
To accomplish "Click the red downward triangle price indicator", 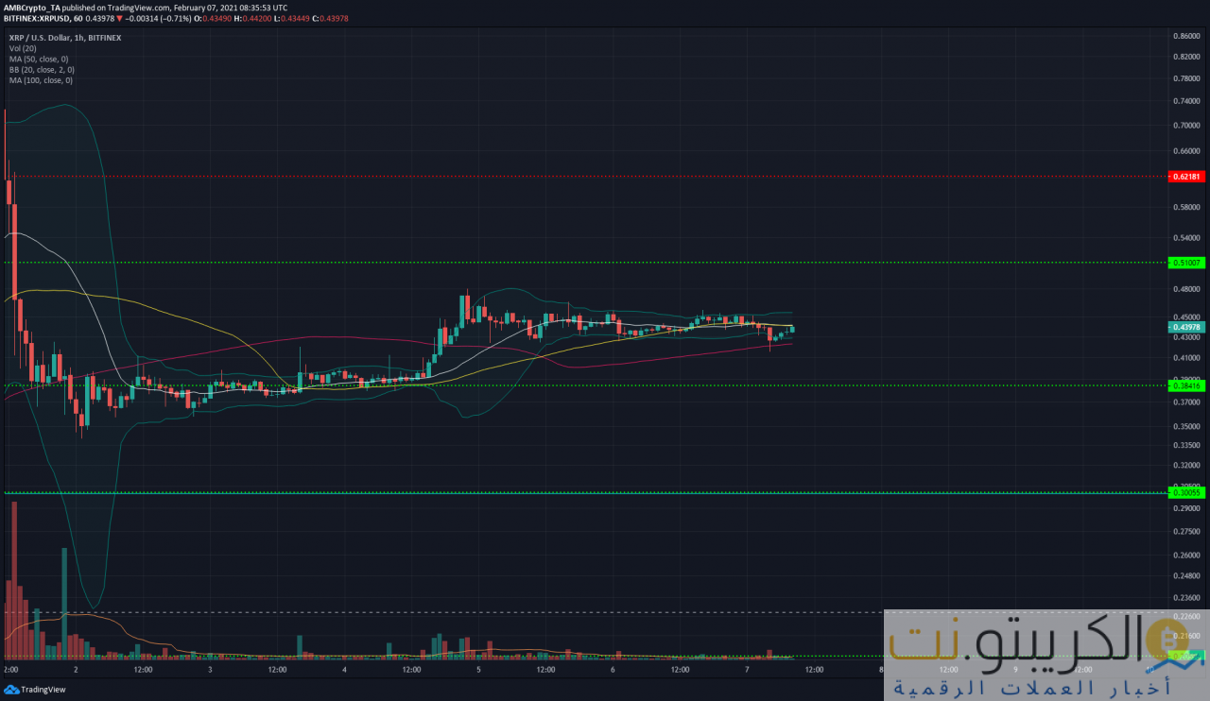I will click(x=120, y=17).
